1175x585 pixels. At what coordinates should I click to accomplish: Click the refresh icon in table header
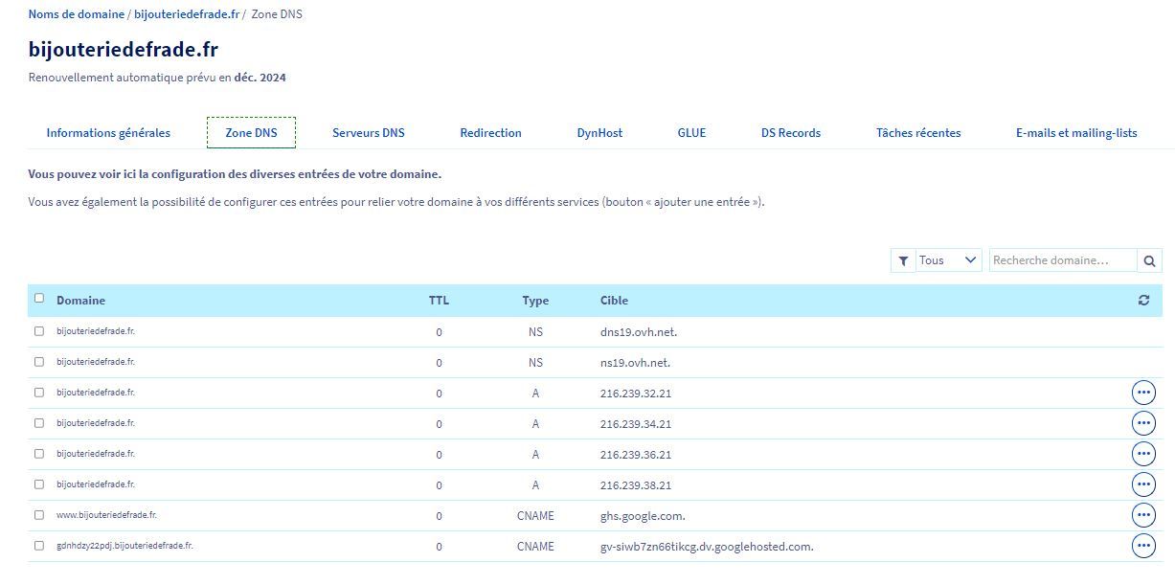[x=1143, y=301]
